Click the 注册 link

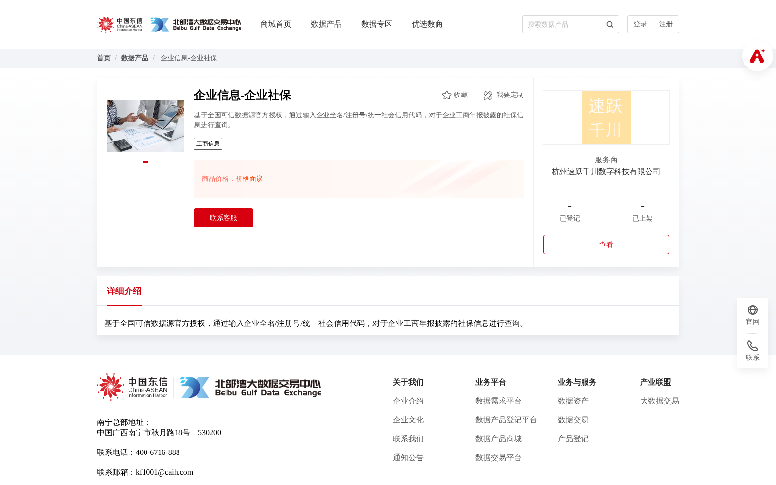point(666,24)
